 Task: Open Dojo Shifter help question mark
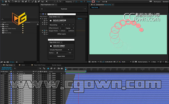[73, 25]
